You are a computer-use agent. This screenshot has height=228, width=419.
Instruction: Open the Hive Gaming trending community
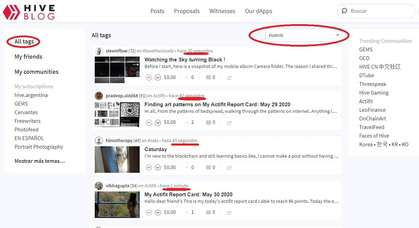click(x=374, y=93)
